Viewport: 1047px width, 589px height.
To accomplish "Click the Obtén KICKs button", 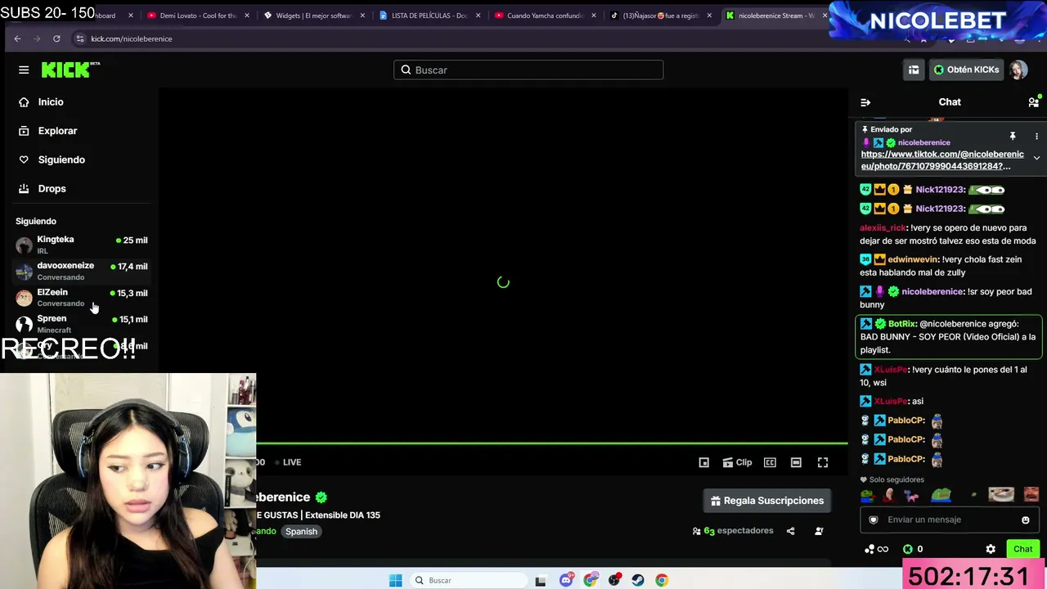I will point(966,70).
